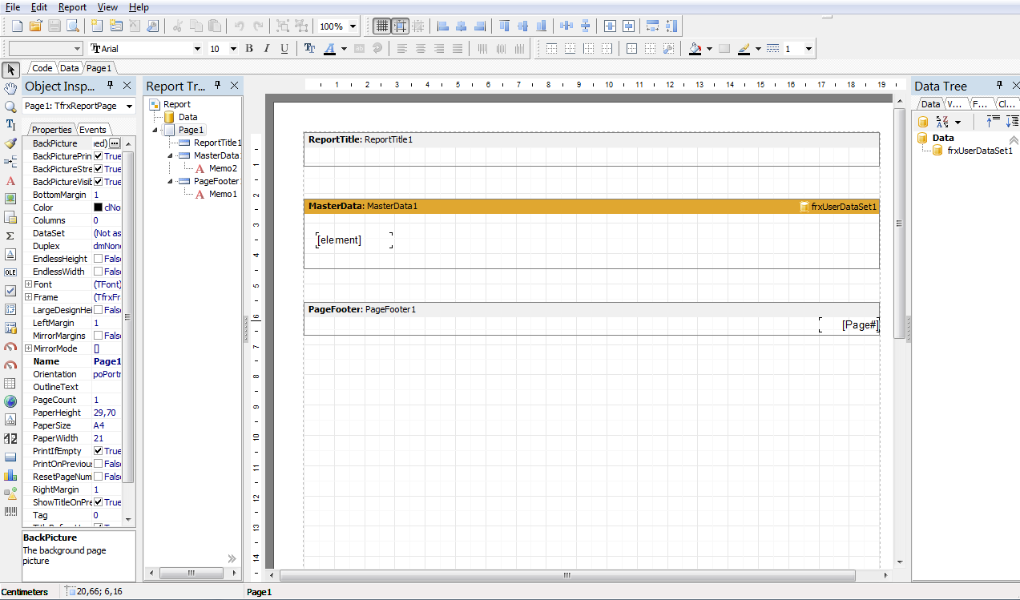The height and width of the screenshot is (600, 1020).
Task: Open the frame width dropdown
Action: click(808, 49)
